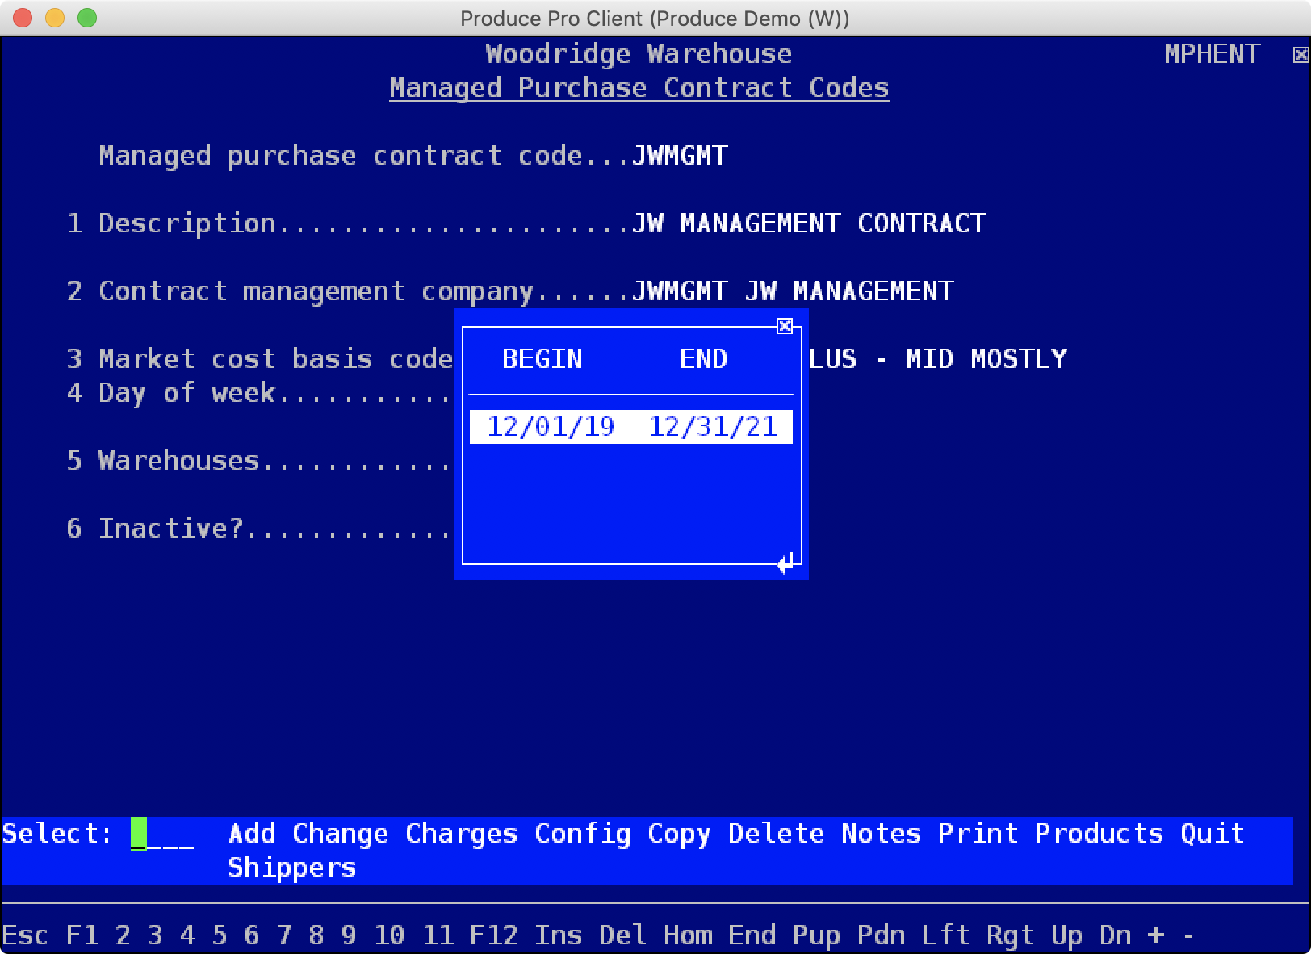Viewport: 1311px width, 954px height.
Task: Click the Del key button
Action: pyautogui.click(x=622, y=935)
